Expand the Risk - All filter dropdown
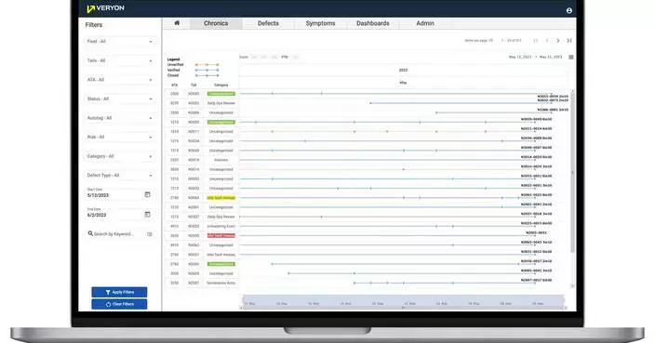 [119, 137]
